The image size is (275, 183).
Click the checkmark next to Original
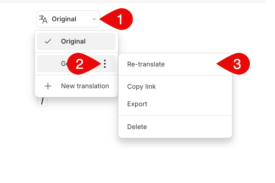pos(48,41)
